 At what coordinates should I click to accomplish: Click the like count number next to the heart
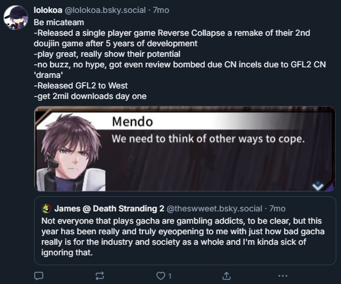click(170, 276)
